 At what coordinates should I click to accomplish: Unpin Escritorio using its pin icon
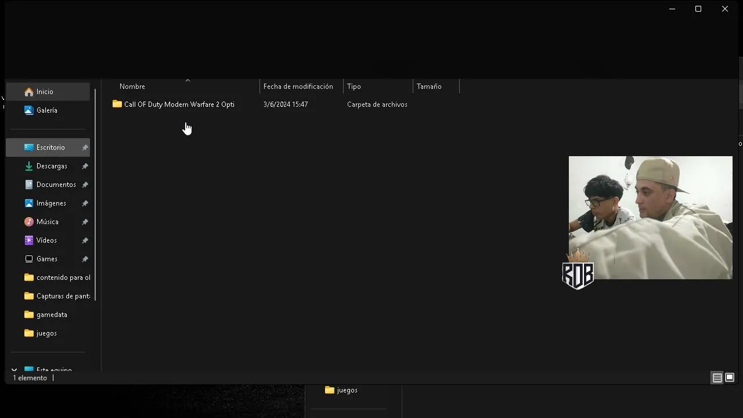click(85, 147)
